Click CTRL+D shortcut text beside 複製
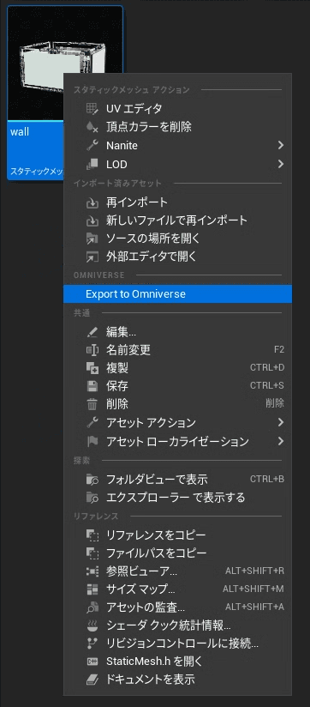This screenshot has width=310, height=707. coord(267,368)
